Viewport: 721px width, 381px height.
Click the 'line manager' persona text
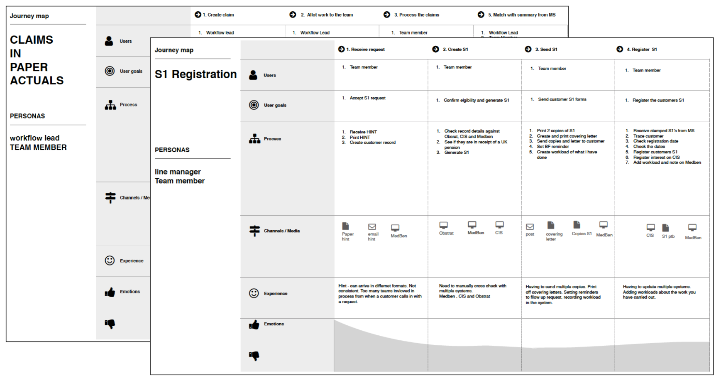[x=178, y=172]
